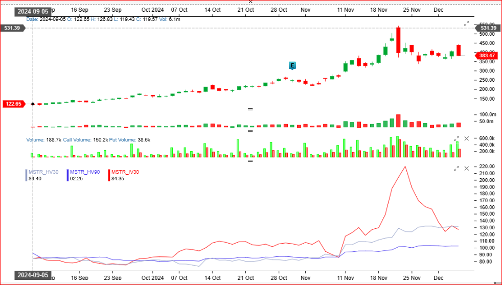Click the tallest red bar in stock volume
This screenshot has width=502, height=285.
tap(398, 121)
